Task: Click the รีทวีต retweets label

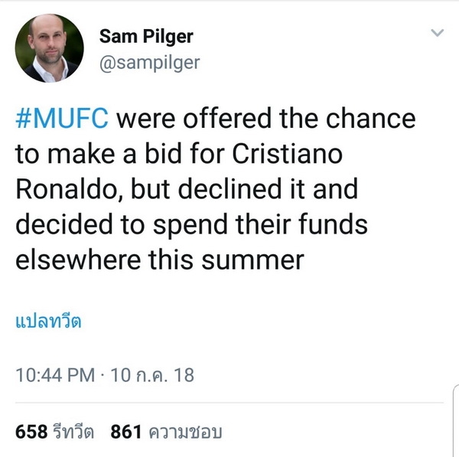Action: tap(73, 433)
